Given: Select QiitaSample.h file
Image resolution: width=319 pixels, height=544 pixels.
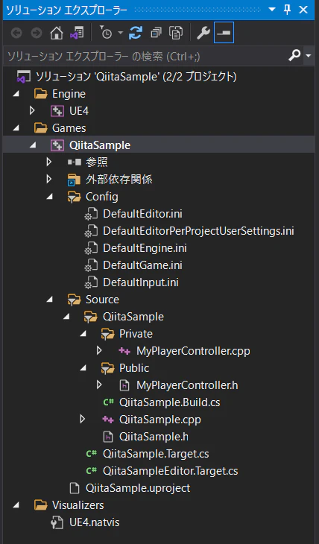Looking at the screenshot, I should pyautogui.click(x=154, y=437).
